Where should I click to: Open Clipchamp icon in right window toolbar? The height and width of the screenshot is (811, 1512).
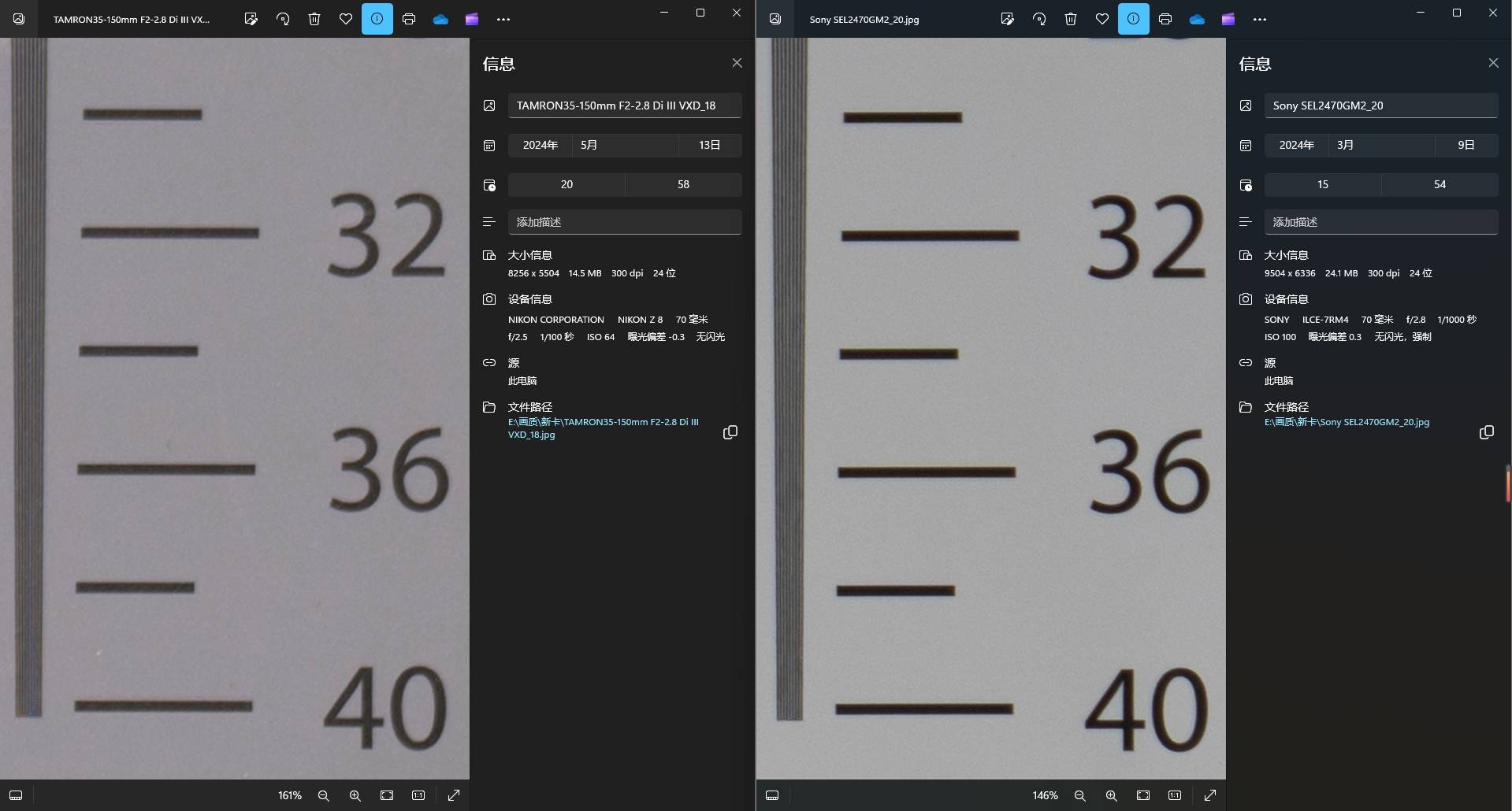[1228, 19]
